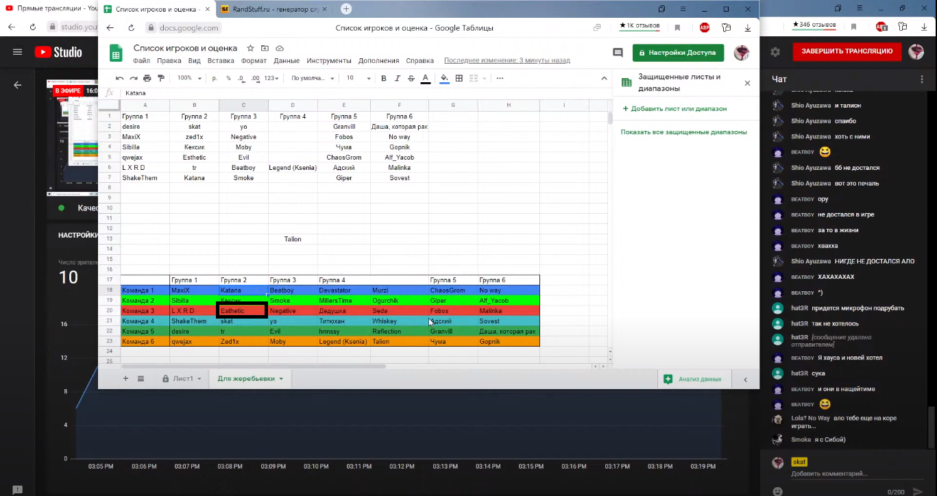
Task: Select the paint format roller tool
Action: pyautogui.click(x=161, y=78)
